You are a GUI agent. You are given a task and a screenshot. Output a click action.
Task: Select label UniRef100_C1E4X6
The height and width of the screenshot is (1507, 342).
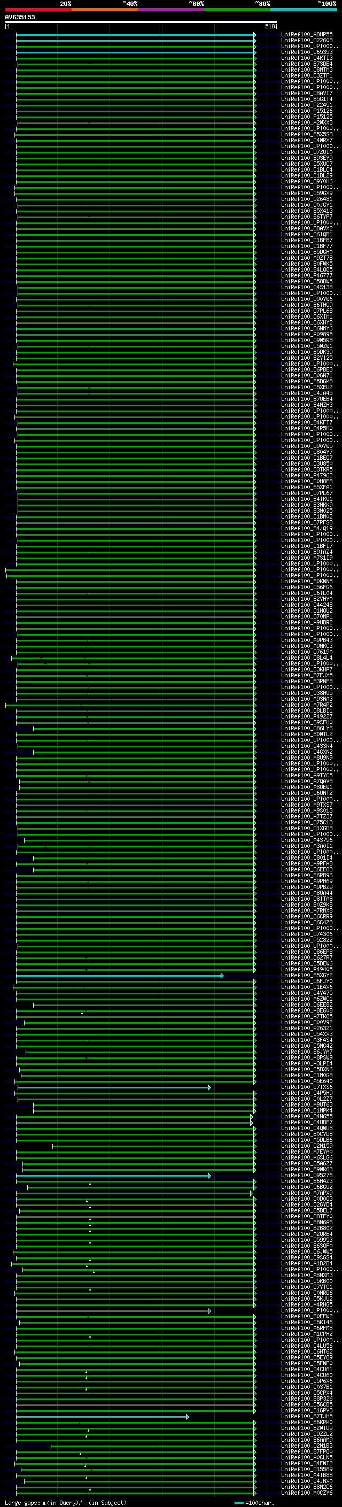click(307, 987)
